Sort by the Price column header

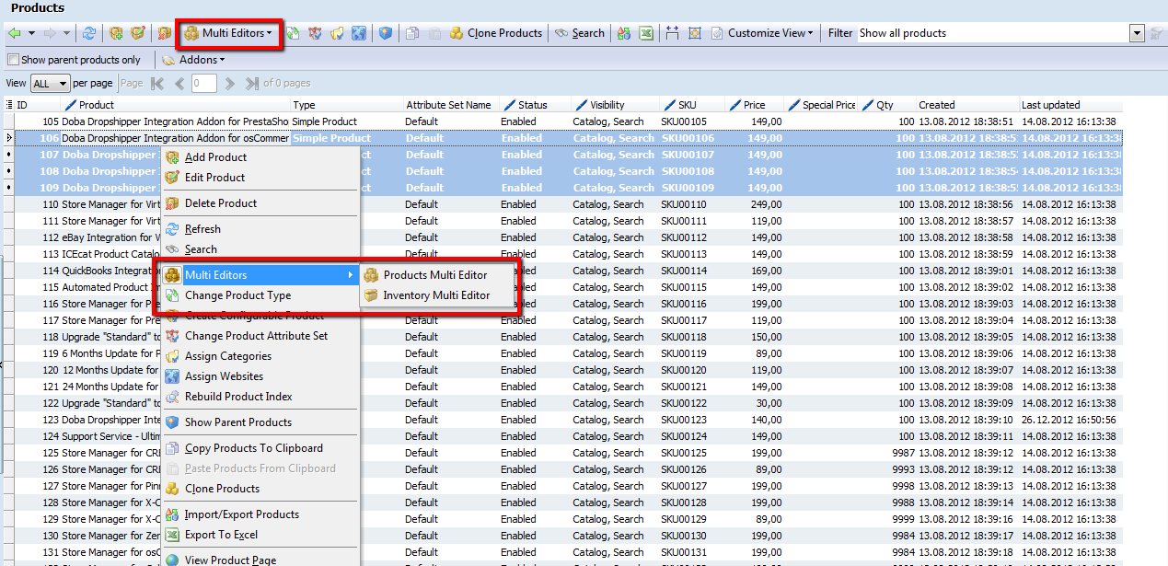click(x=754, y=105)
